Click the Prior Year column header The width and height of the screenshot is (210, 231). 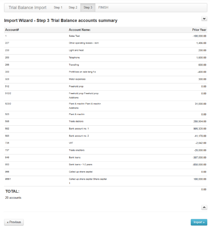point(199,30)
